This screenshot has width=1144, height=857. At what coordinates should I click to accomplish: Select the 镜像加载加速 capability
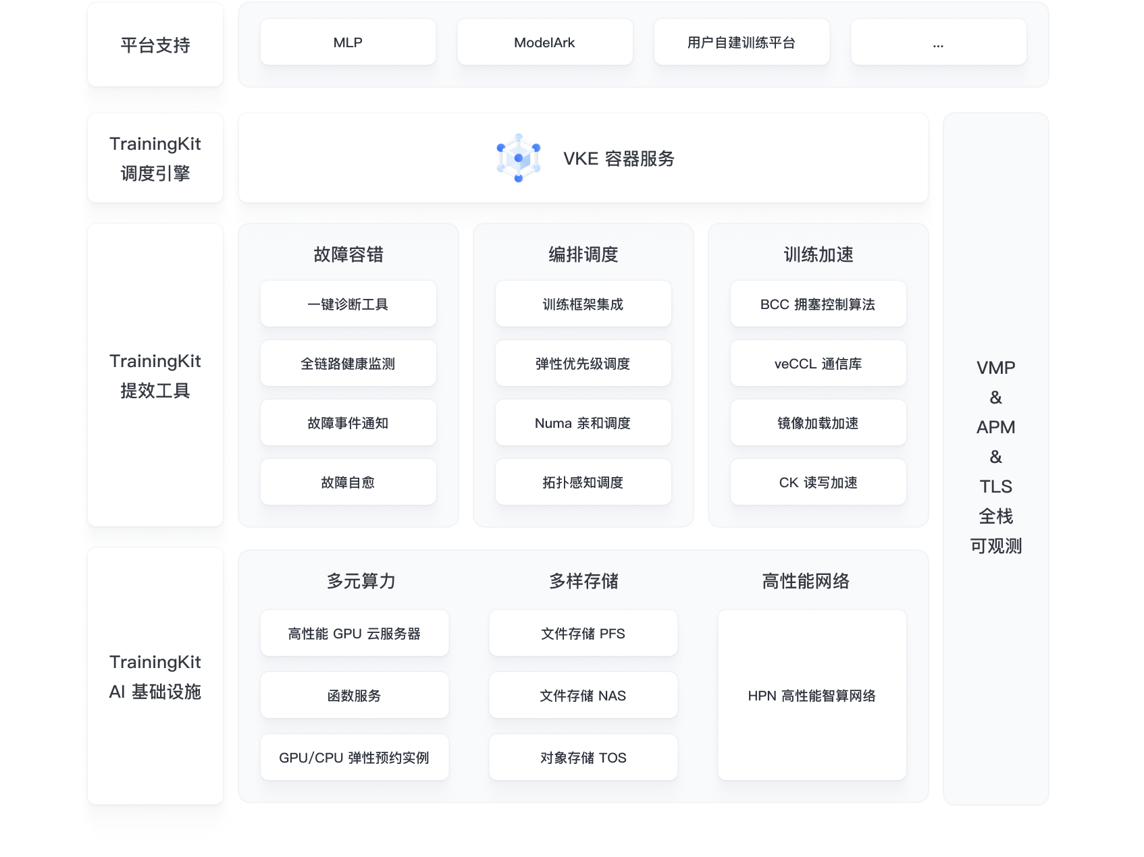point(817,422)
